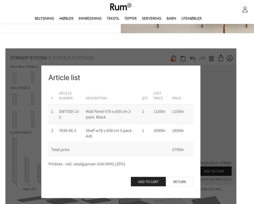Image resolution: width=254 pixels, height=204 pixels.
Task: Click background 'Total price: 2795kr' text
Action: [216, 163]
